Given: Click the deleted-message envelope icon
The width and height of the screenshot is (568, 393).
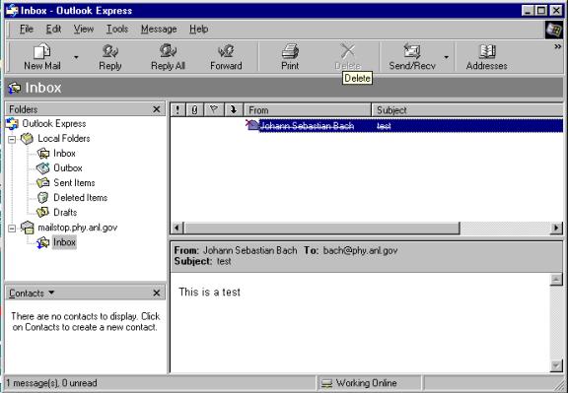Looking at the screenshot, I should coord(251,125).
